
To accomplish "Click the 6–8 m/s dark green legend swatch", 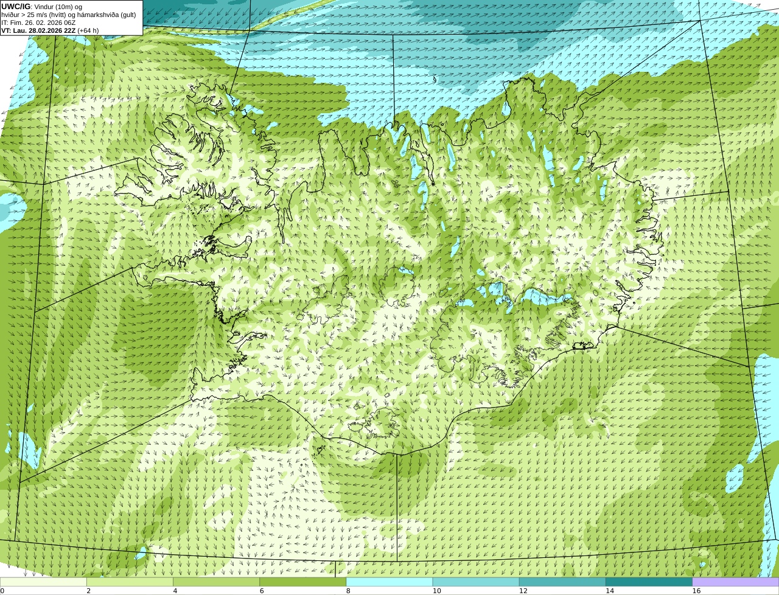I will click(x=303, y=582).
